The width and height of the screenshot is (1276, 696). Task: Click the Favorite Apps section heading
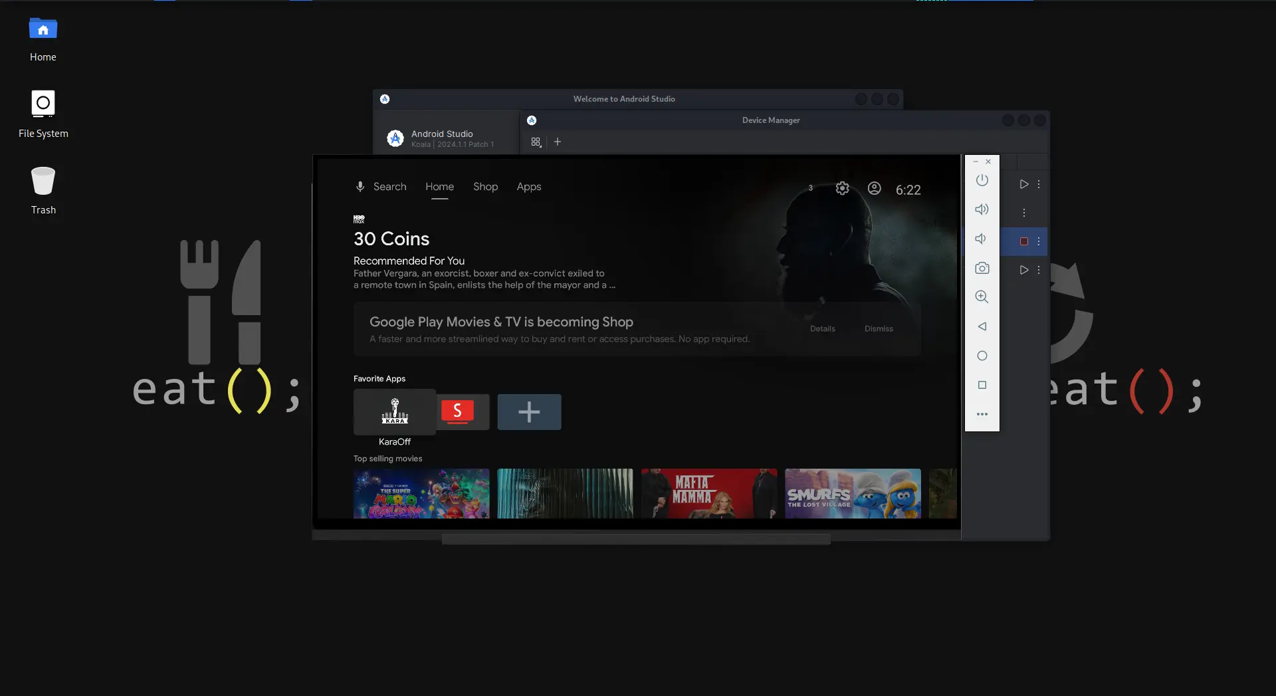[x=379, y=379]
